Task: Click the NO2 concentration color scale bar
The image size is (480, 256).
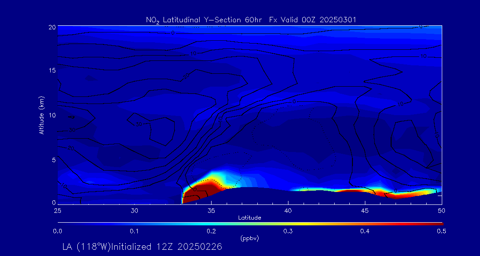Action: click(250, 224)
